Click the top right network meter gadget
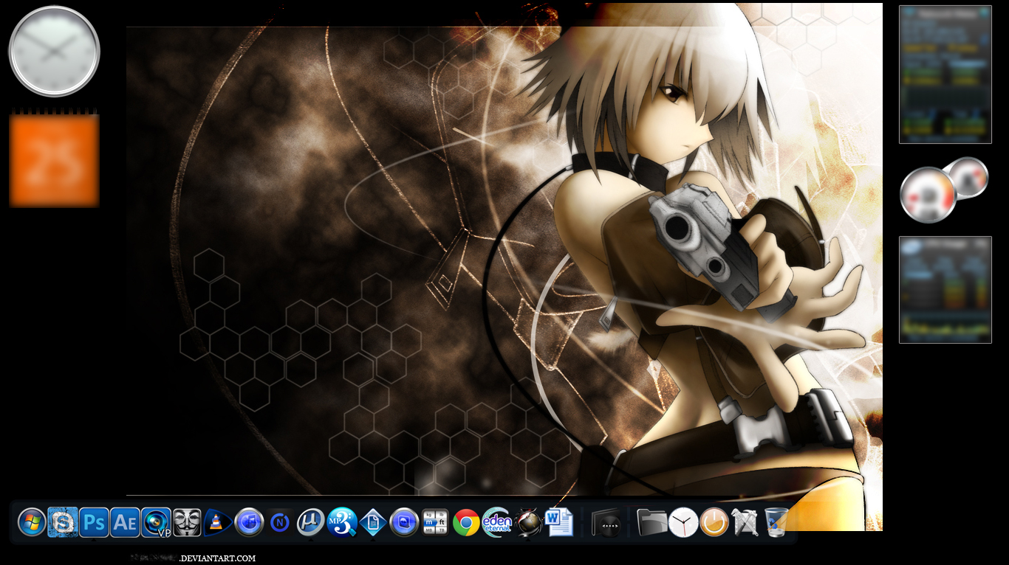 click(x=945, y=74)
